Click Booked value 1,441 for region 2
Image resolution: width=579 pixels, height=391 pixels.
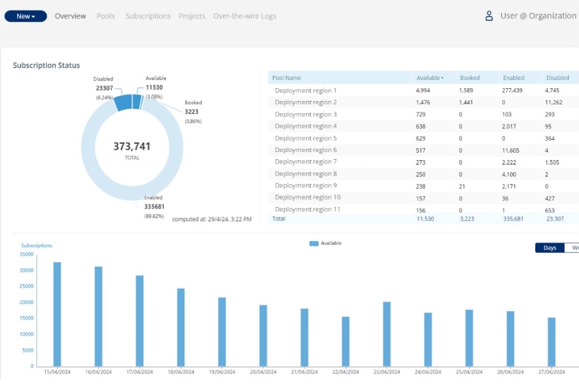click(466, 103)
